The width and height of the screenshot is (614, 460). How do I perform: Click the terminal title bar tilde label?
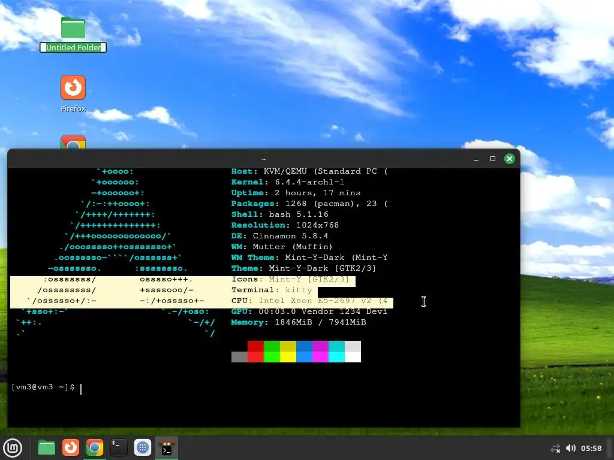[264, 159]
